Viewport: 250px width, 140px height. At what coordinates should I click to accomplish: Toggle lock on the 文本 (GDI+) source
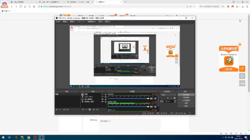[x=105, y=97]
